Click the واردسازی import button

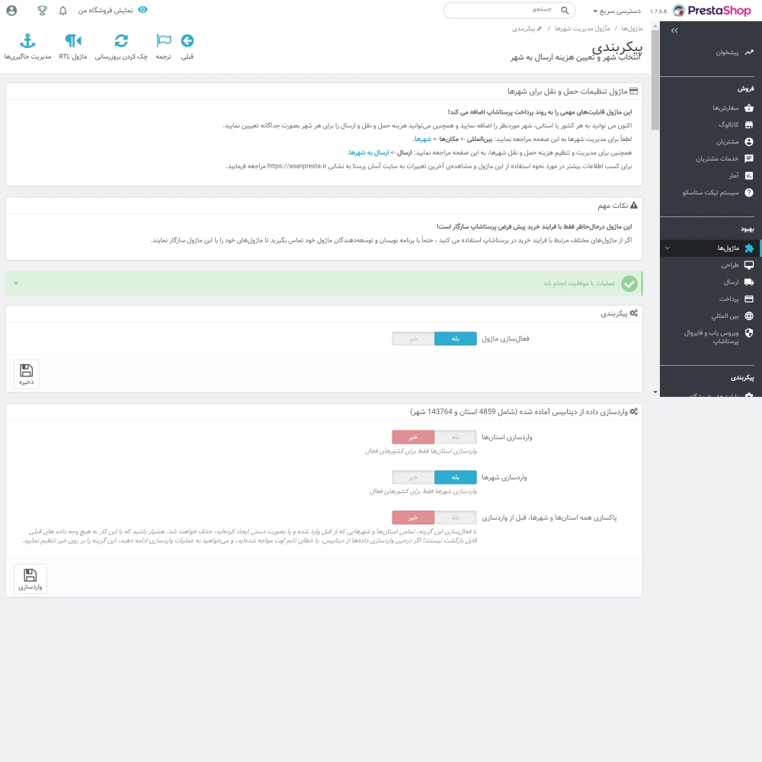30,579
